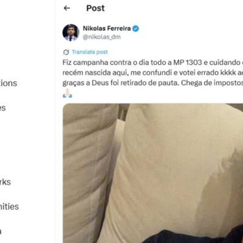The width and height of the screenshot is (243, 243).
Task: Click the praying hands emoji under the post text
Action: click(x=67, y=94)
